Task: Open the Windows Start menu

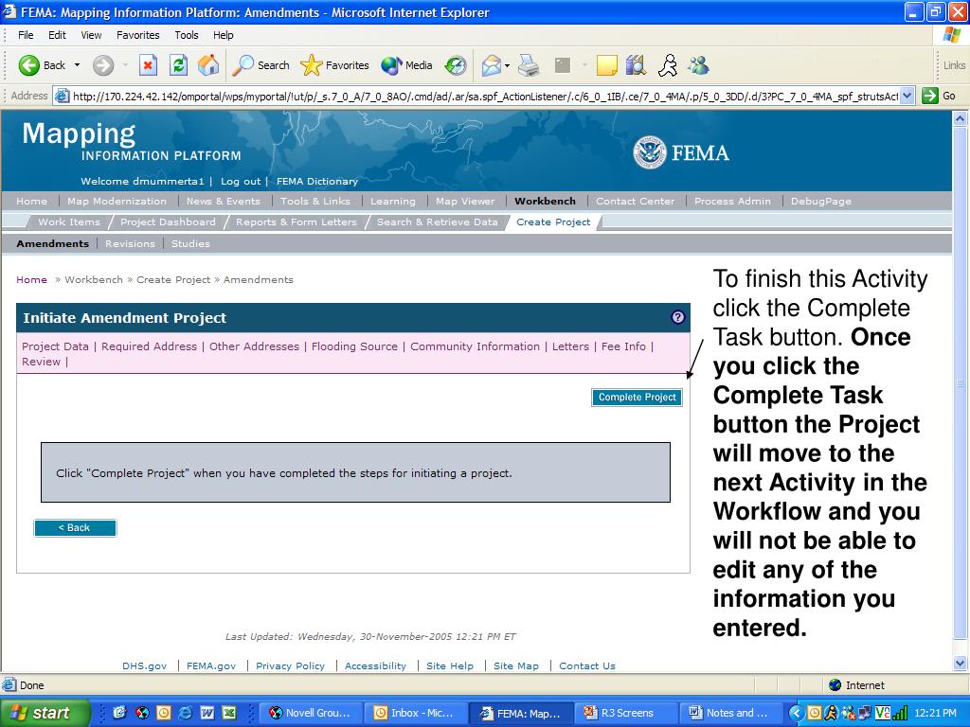Action: (x=45, y=713)
